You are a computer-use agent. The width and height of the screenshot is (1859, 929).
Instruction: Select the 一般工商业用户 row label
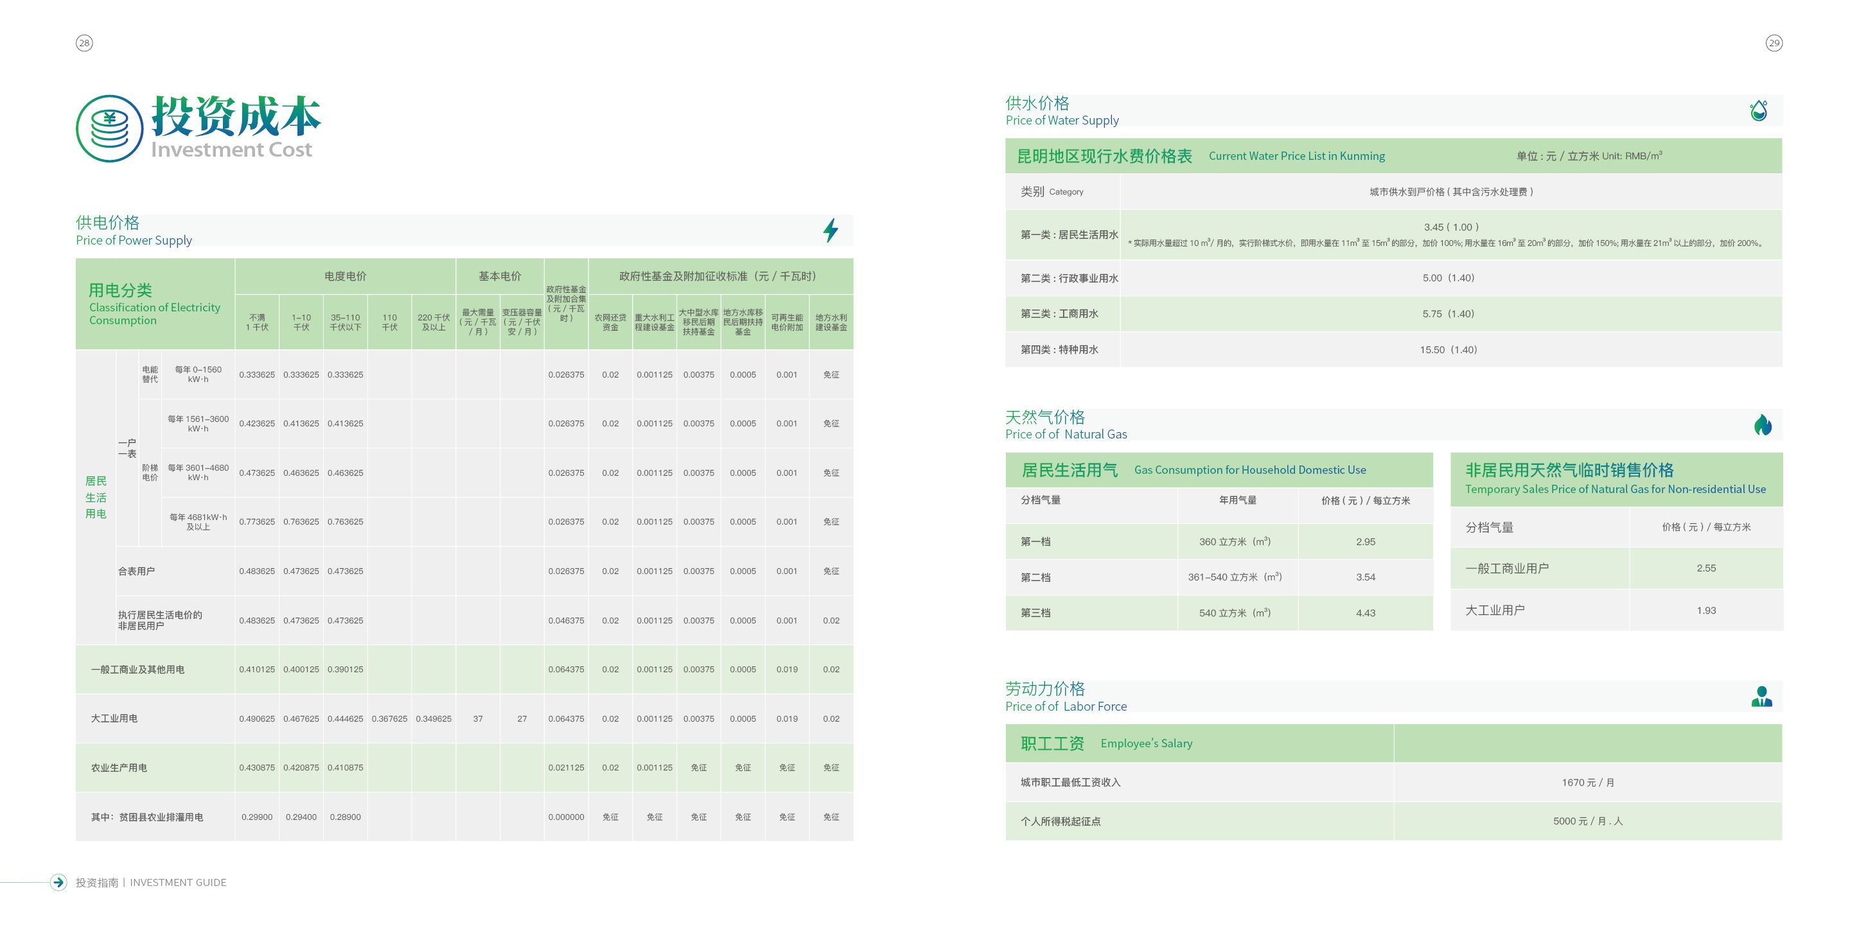click(x=1507, y=568)
